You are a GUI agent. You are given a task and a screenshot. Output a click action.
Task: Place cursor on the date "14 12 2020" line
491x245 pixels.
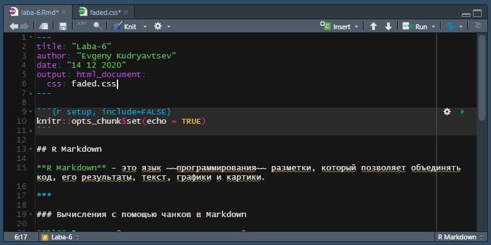81,65
